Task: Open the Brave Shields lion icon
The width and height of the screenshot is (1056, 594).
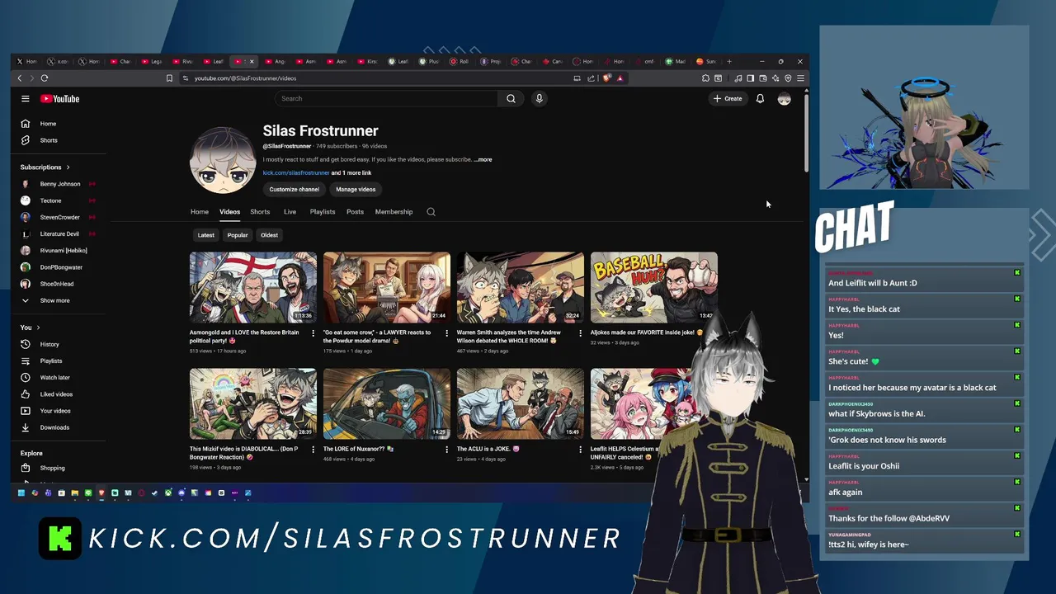Action: tap(607, 78)
